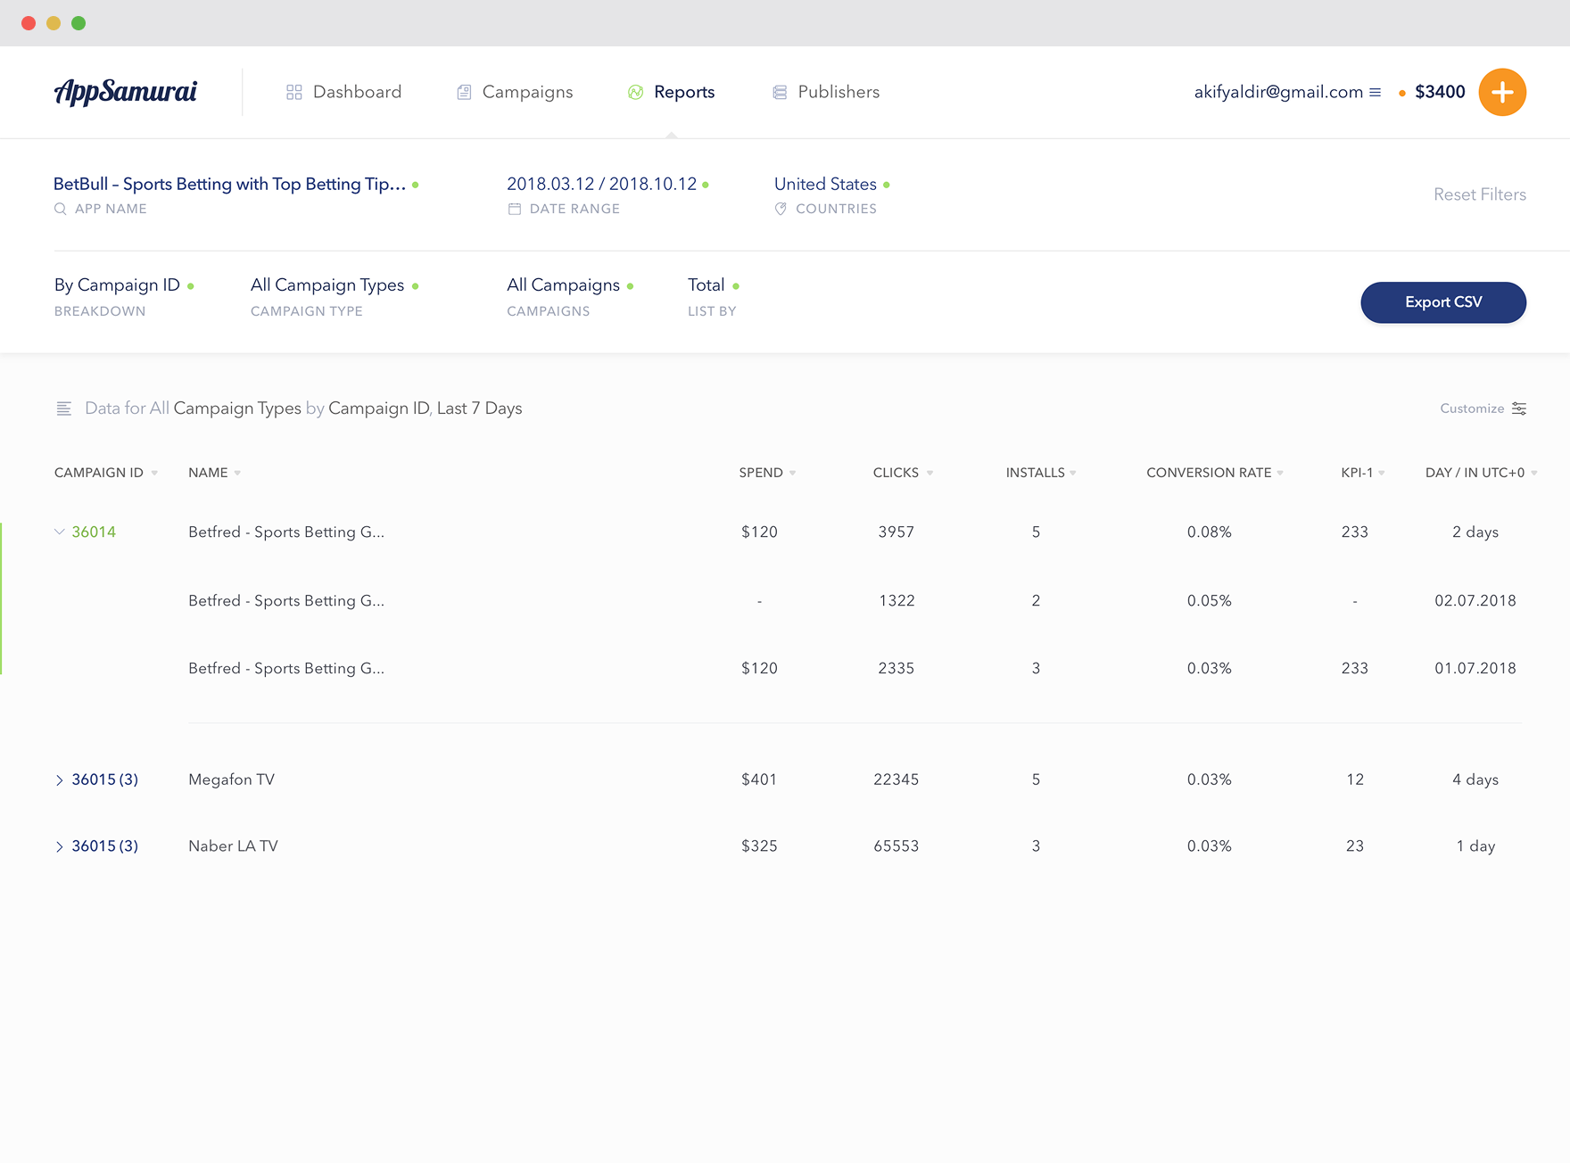Expand the Naber LA TV row chevron
This screenshot has height=1163, width=1570.
[60, 847]
